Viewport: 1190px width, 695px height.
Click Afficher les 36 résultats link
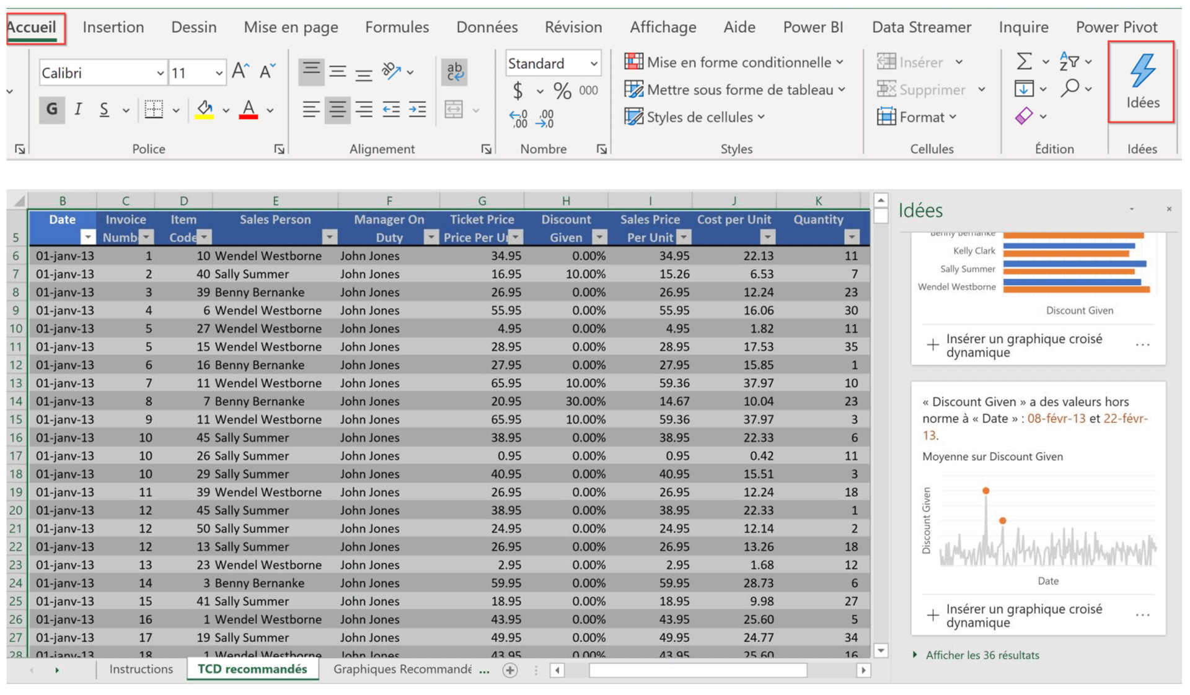(982, 655)
